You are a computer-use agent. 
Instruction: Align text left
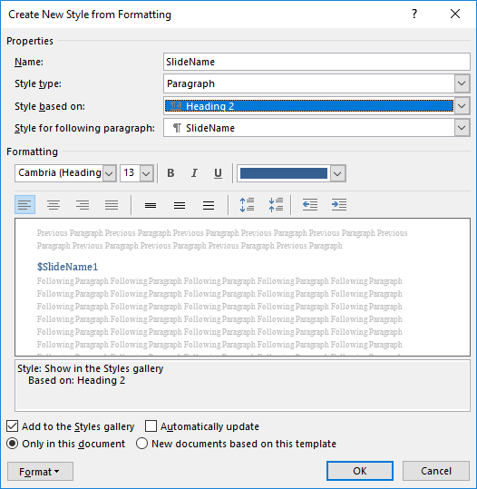point(24,205)
